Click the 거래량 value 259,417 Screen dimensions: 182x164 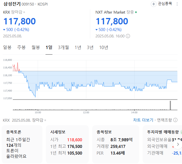coord(118,147)
